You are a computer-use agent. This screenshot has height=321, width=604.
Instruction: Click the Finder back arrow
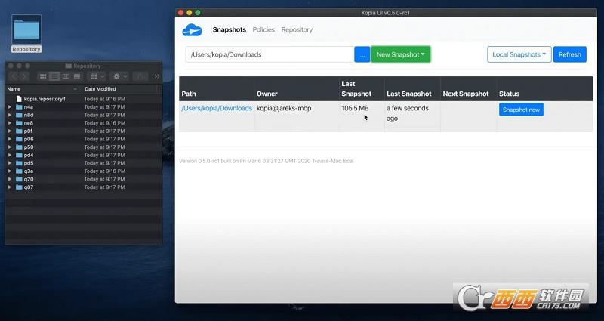(x=14, y=76)
